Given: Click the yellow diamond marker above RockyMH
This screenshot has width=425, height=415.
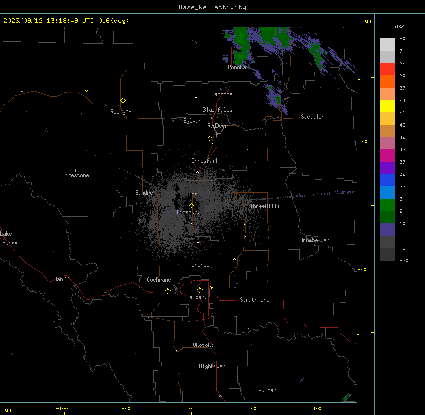Looking at the screenshot, I should (x=123, y=101).
